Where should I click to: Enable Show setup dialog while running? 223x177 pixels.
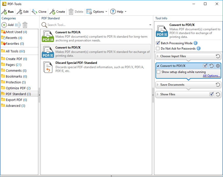(159, 72)
